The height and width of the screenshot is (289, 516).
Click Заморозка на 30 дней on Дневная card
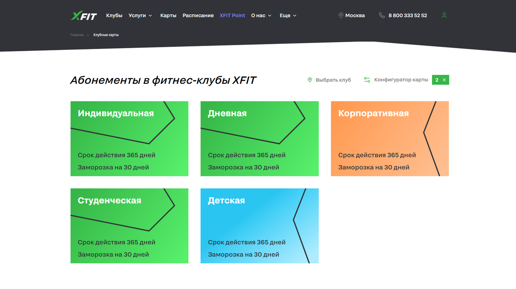(x=243, y=167)
